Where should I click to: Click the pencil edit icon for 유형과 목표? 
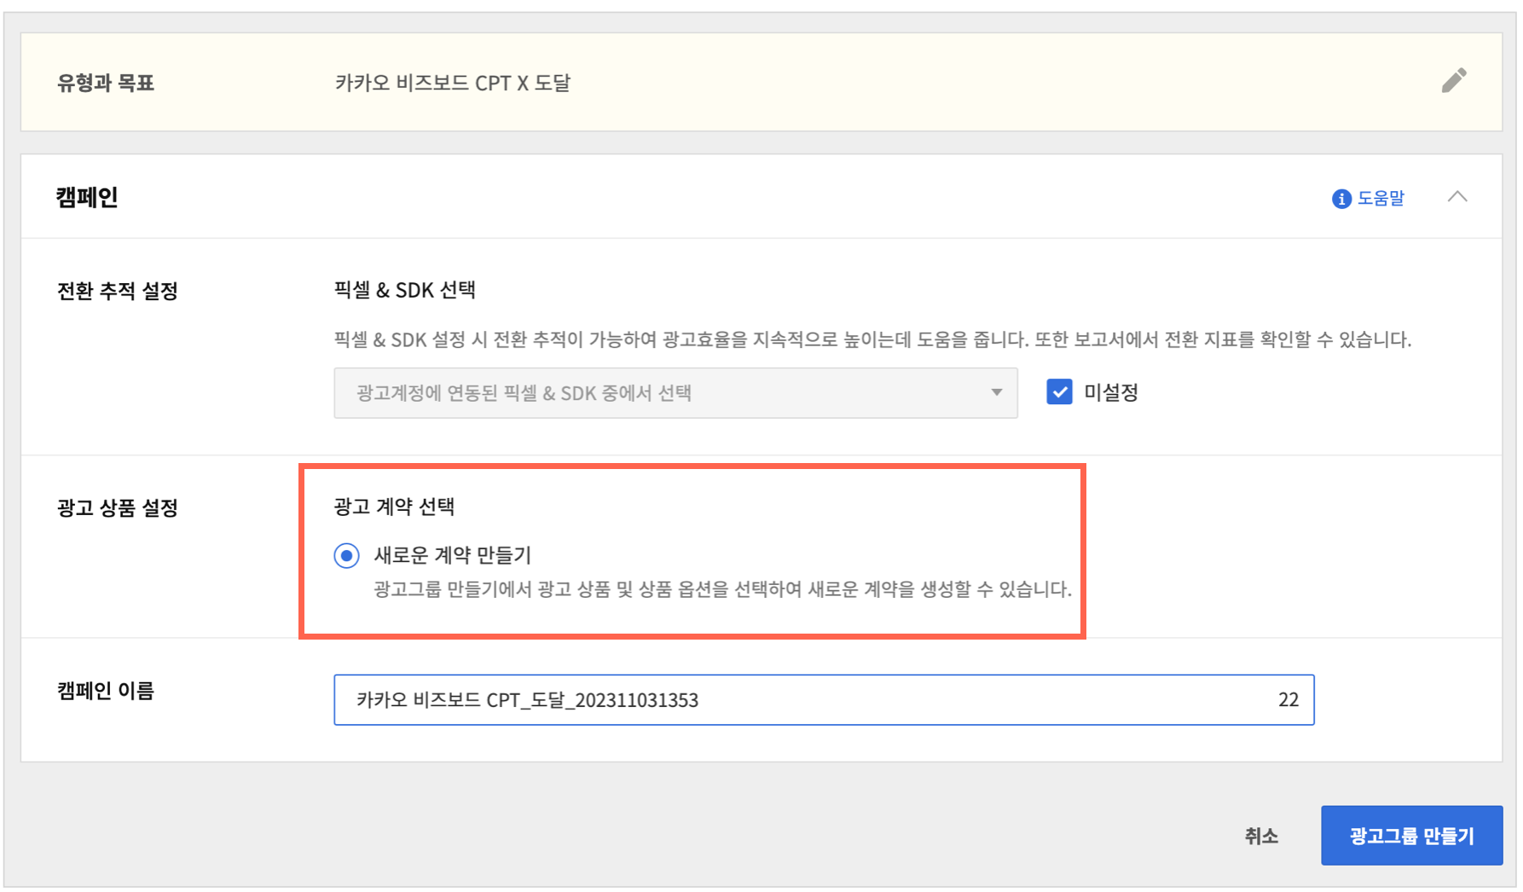pyautogui.click(x=1454, y=81)
